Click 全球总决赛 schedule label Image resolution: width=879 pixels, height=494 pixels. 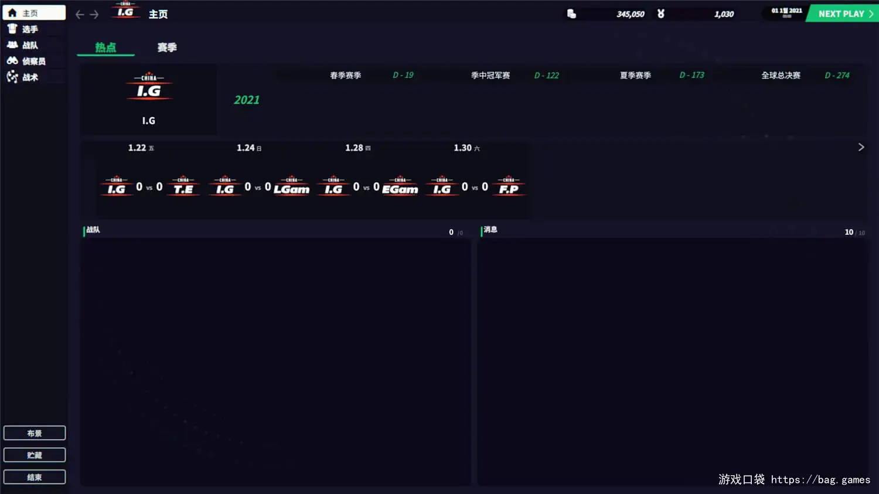coord(781,75)
